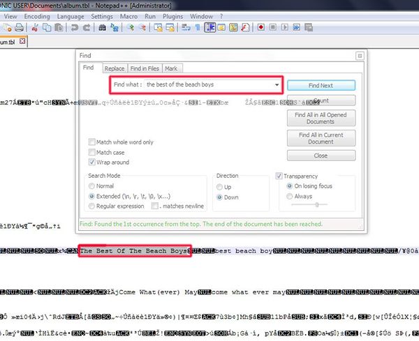Close the Find dialog with X
Viewport: 419px width, 341px height.
pos(360,56)
